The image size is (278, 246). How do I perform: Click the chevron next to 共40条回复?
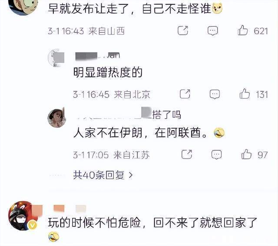[x=131, y=175]
